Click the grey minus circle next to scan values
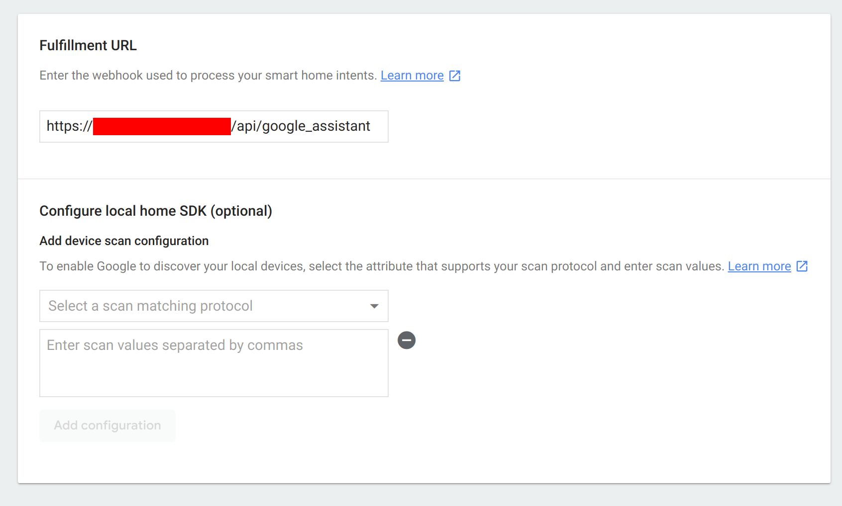The width and height of the screenshot is (842, 506). click(x=406, y=340)
